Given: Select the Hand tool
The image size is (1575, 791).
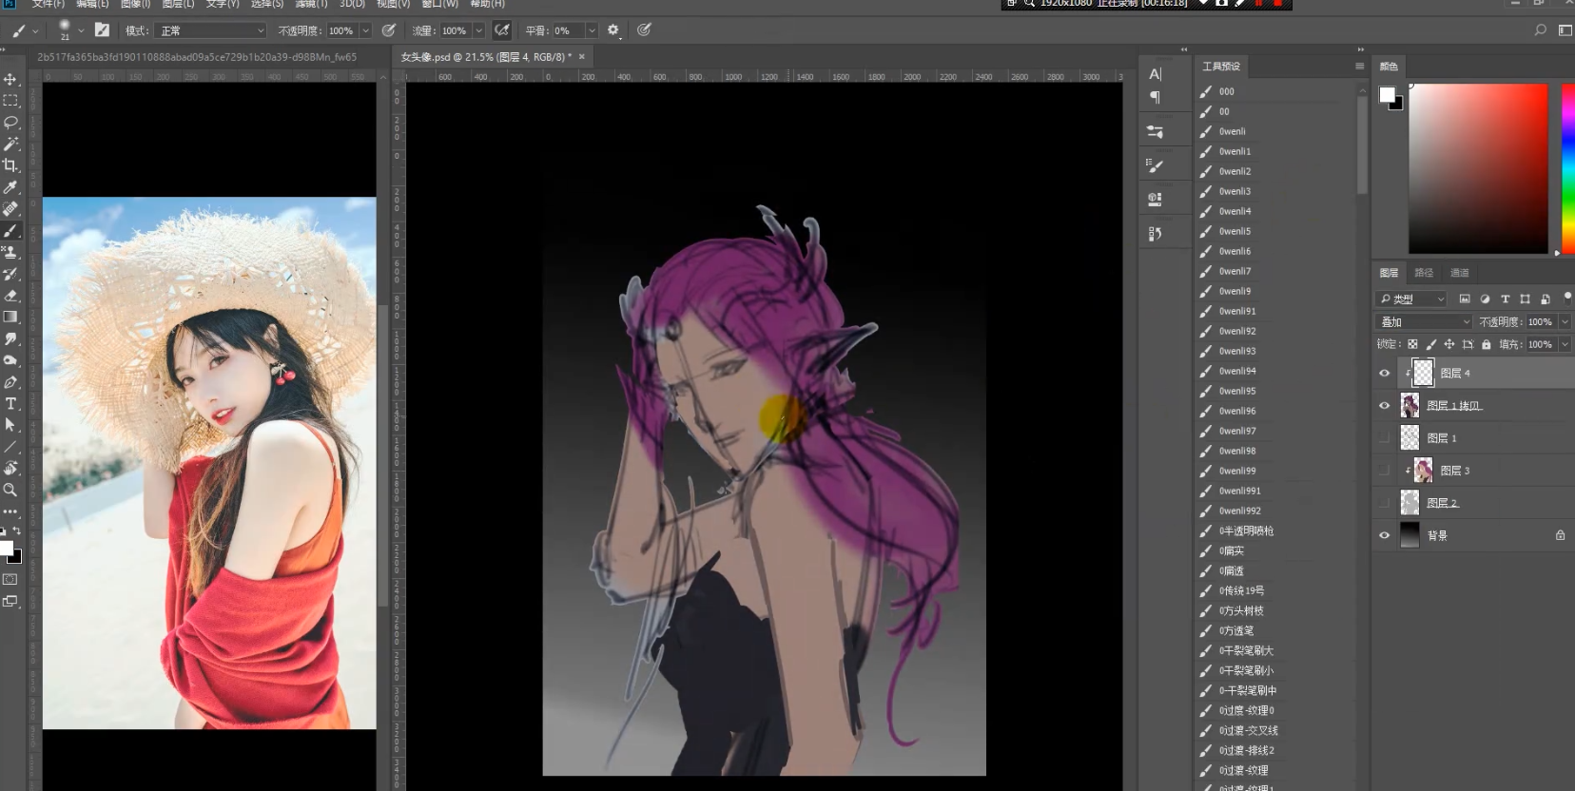Looking at the screenshot, I should click(x=10, y=468).
